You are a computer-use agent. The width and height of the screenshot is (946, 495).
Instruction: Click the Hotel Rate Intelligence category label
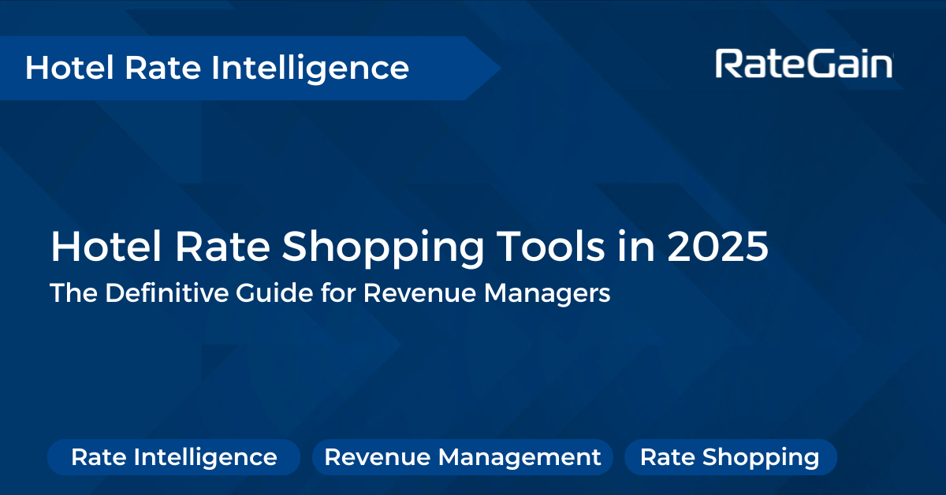(x=218, y=69)
